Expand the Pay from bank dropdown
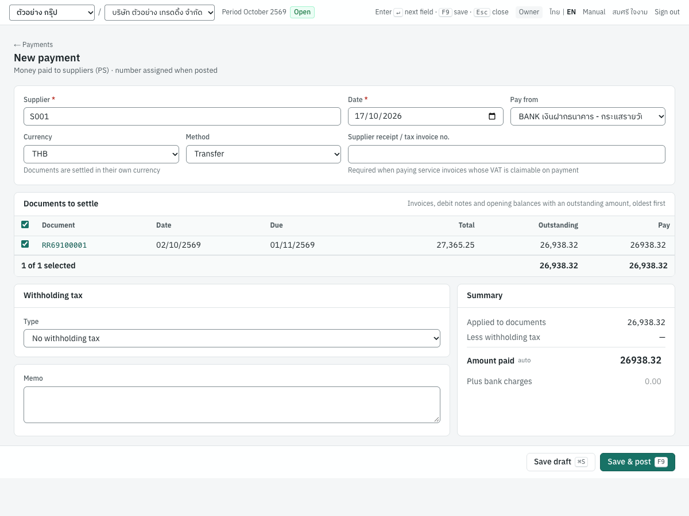The height and width of the screenshot is (516, 689). (x=588, y=116)
